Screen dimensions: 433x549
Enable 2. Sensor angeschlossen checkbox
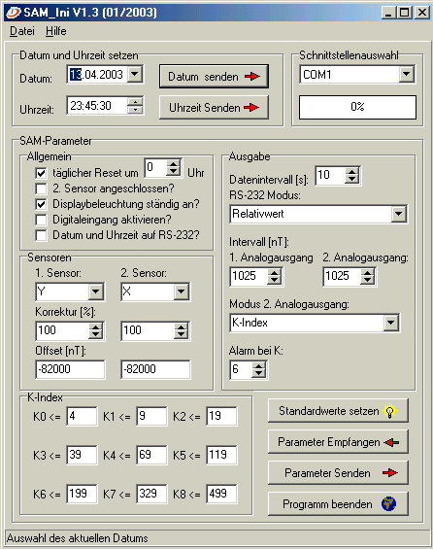pyautogui.click(x=41, y=189)
